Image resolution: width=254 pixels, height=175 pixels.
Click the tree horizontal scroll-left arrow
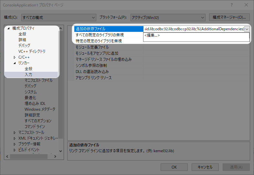(x=7, y=156)
